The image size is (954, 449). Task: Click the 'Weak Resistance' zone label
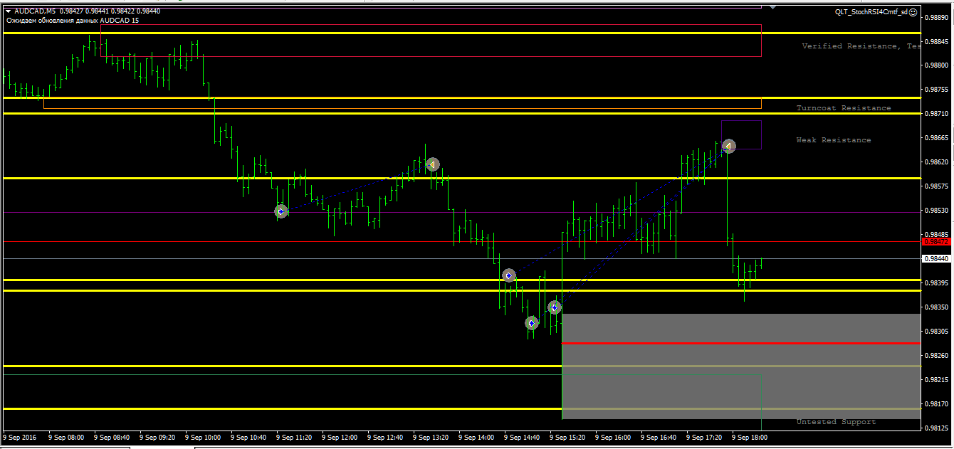(834, 140)
